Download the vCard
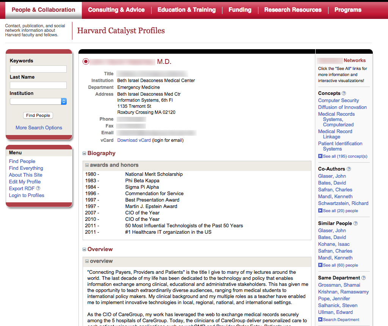This screenshot has width=388, height=326. [134, 140]
